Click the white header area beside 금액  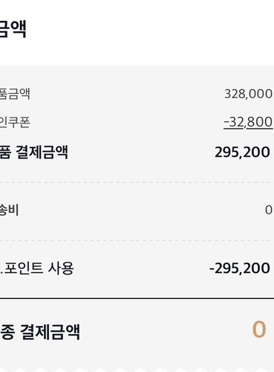pos(149,32)
